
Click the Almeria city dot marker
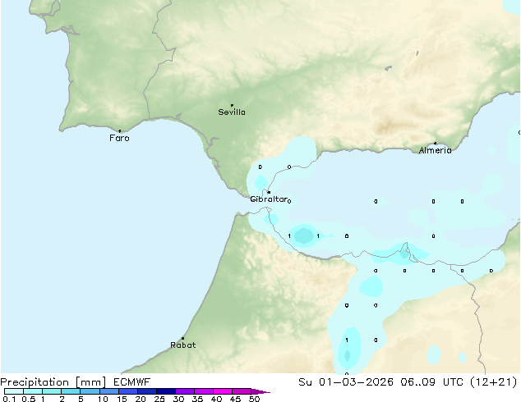(436, 144)
